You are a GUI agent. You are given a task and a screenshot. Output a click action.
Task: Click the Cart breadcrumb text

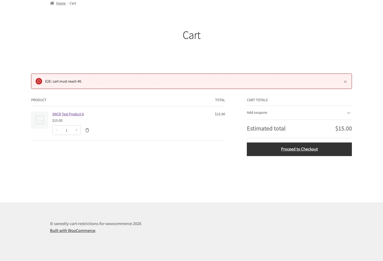click(73, 3)
